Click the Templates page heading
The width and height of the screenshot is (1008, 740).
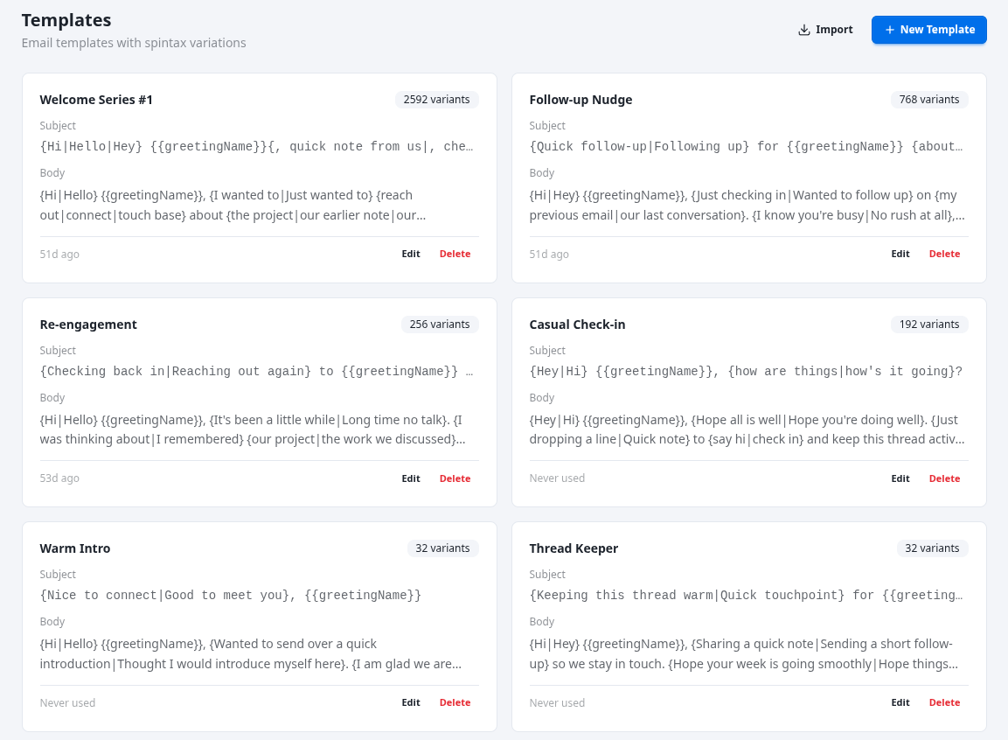pos(67,19)
